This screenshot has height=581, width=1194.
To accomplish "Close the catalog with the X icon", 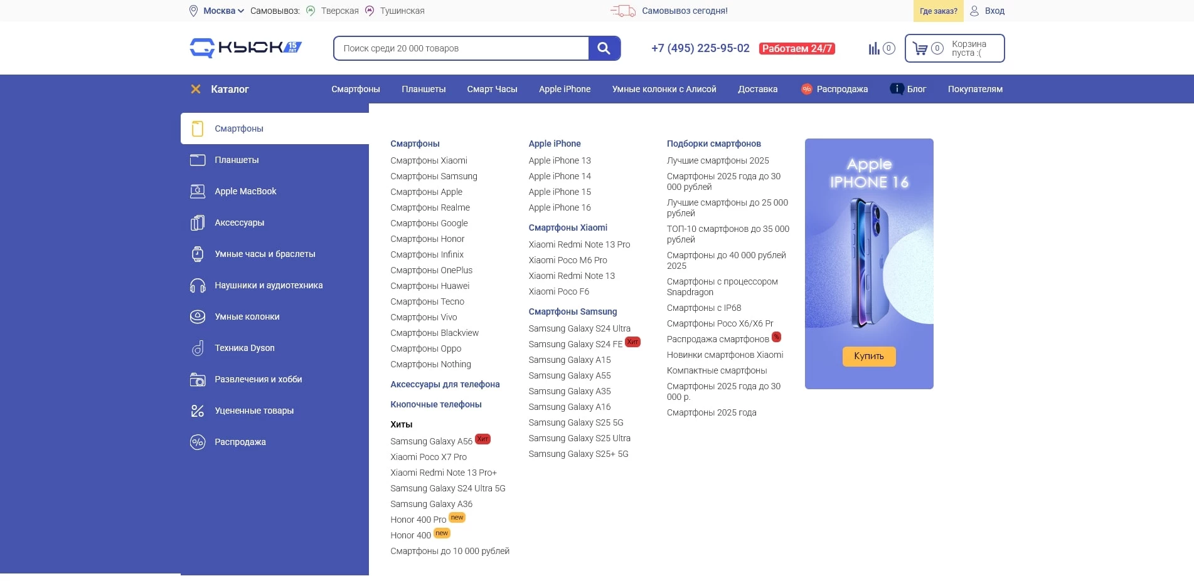I will [196, 89].
